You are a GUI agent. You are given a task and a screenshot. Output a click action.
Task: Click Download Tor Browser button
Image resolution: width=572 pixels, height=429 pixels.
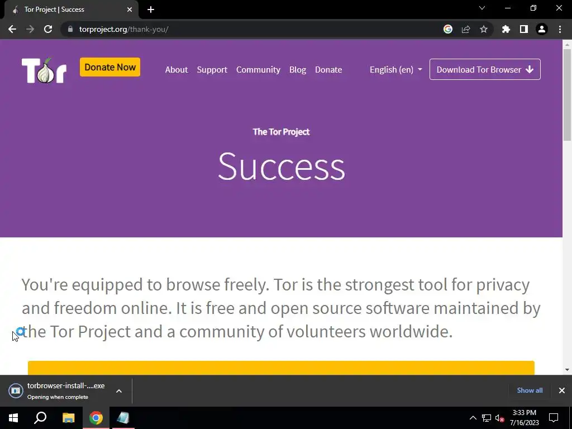pos(485,69)
